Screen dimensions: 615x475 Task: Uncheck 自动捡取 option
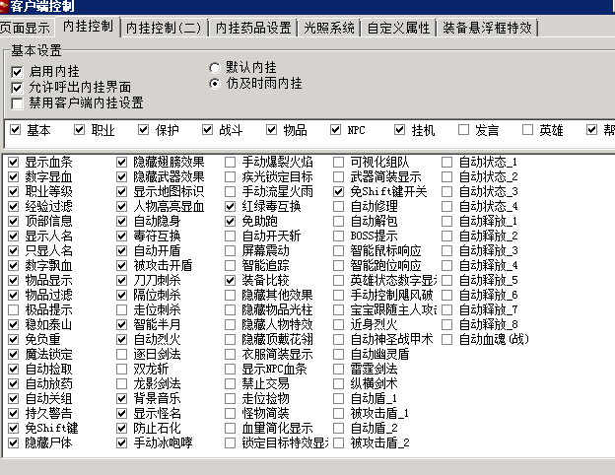(x=14, y=370)
